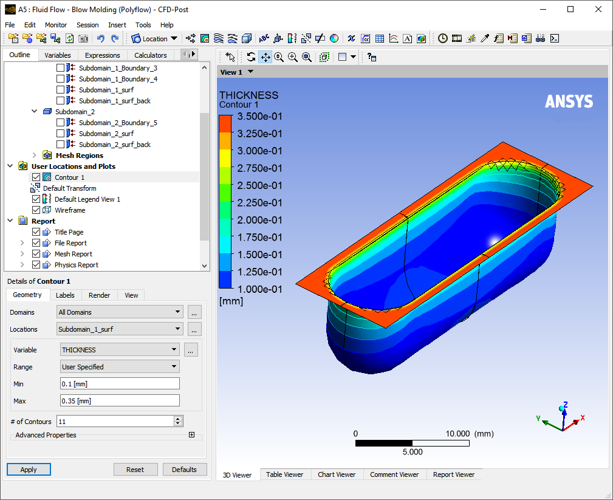The width and height of the screenshot is (613, 500).
Task: Open the Animation film-strip icon
Action: 457,38
